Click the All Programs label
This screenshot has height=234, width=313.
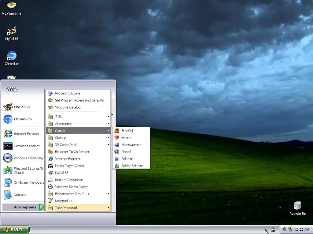click(x=25, y=207)
